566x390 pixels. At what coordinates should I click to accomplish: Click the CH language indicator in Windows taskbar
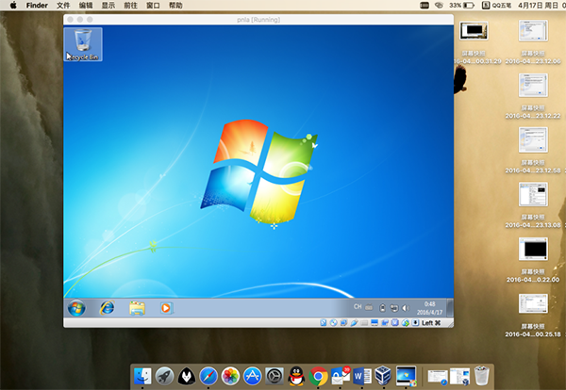tap(358, 306)
